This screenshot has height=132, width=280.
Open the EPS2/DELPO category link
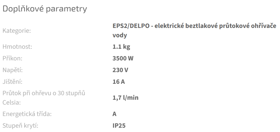click(194, 26)
